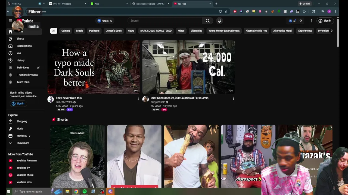Click the YouTube search input field

point(165,21)
